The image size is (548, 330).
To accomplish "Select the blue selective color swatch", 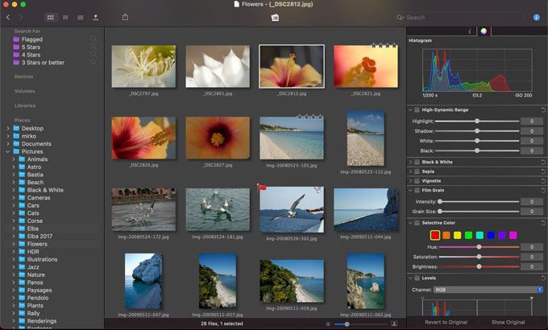I will tap(491, 235).
